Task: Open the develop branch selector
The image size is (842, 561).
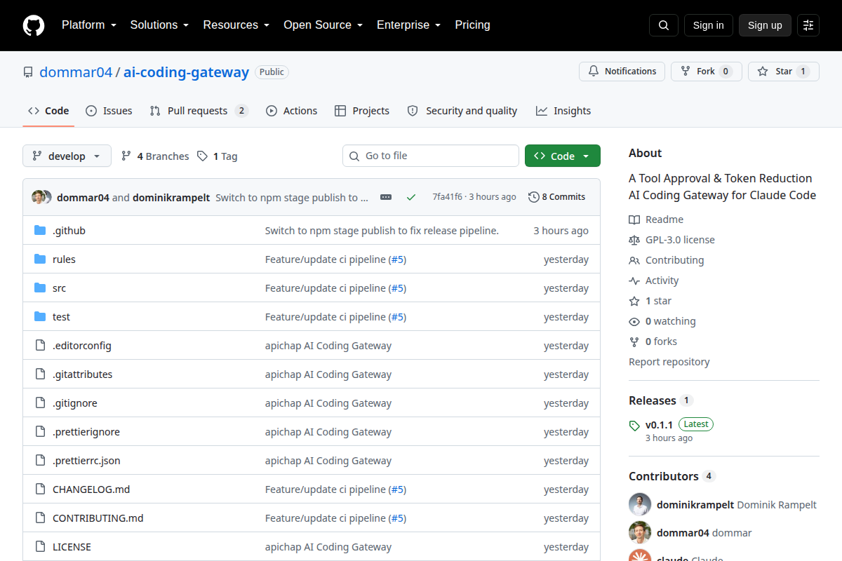Action: (67, 156)
